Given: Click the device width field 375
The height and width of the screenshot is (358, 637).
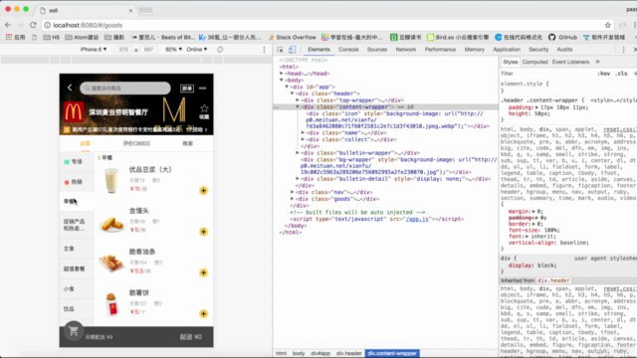Looking at the screenshot, I should click(123, 50).
